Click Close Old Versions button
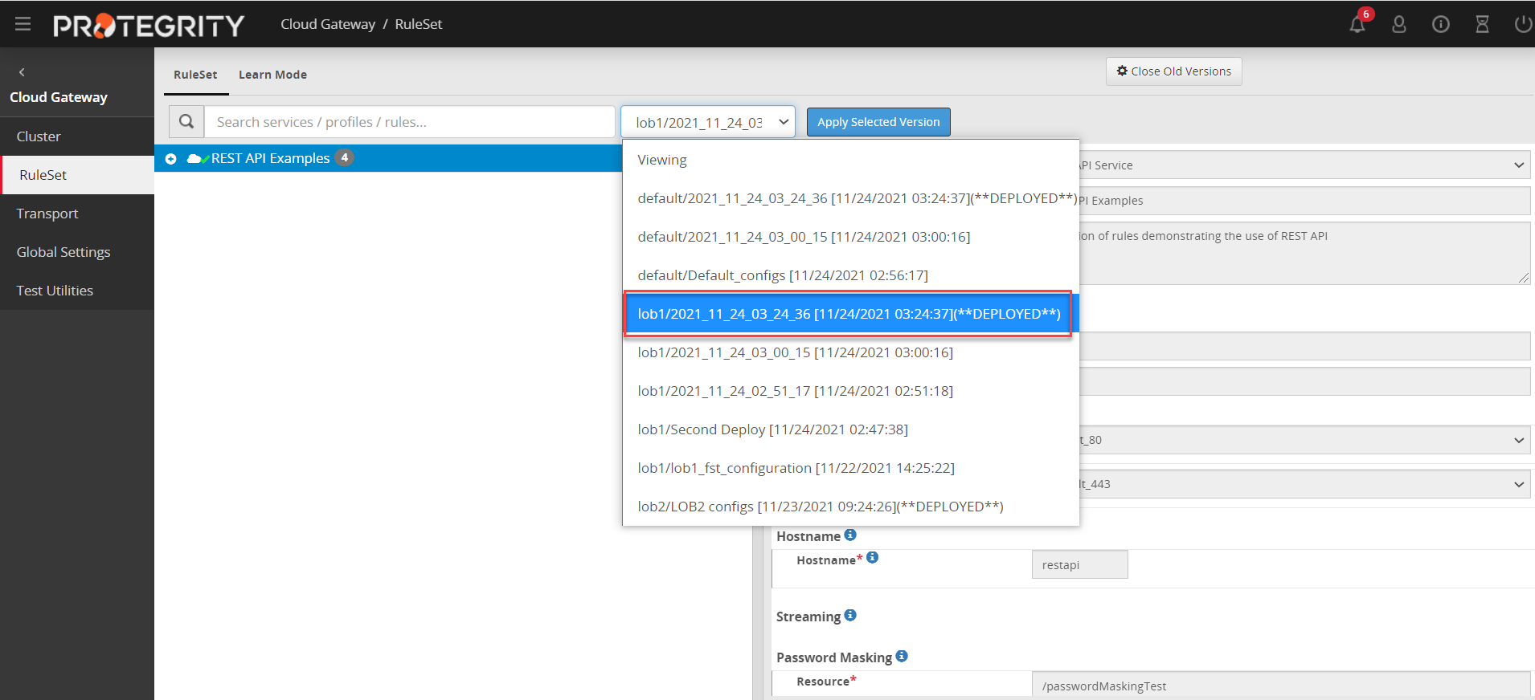1535x700 pixels. click(1173, 71)
